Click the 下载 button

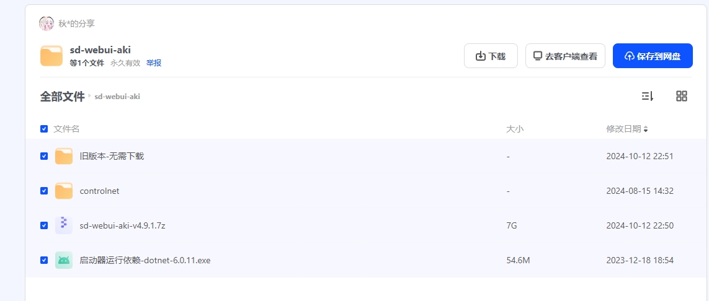coord(491,56)
